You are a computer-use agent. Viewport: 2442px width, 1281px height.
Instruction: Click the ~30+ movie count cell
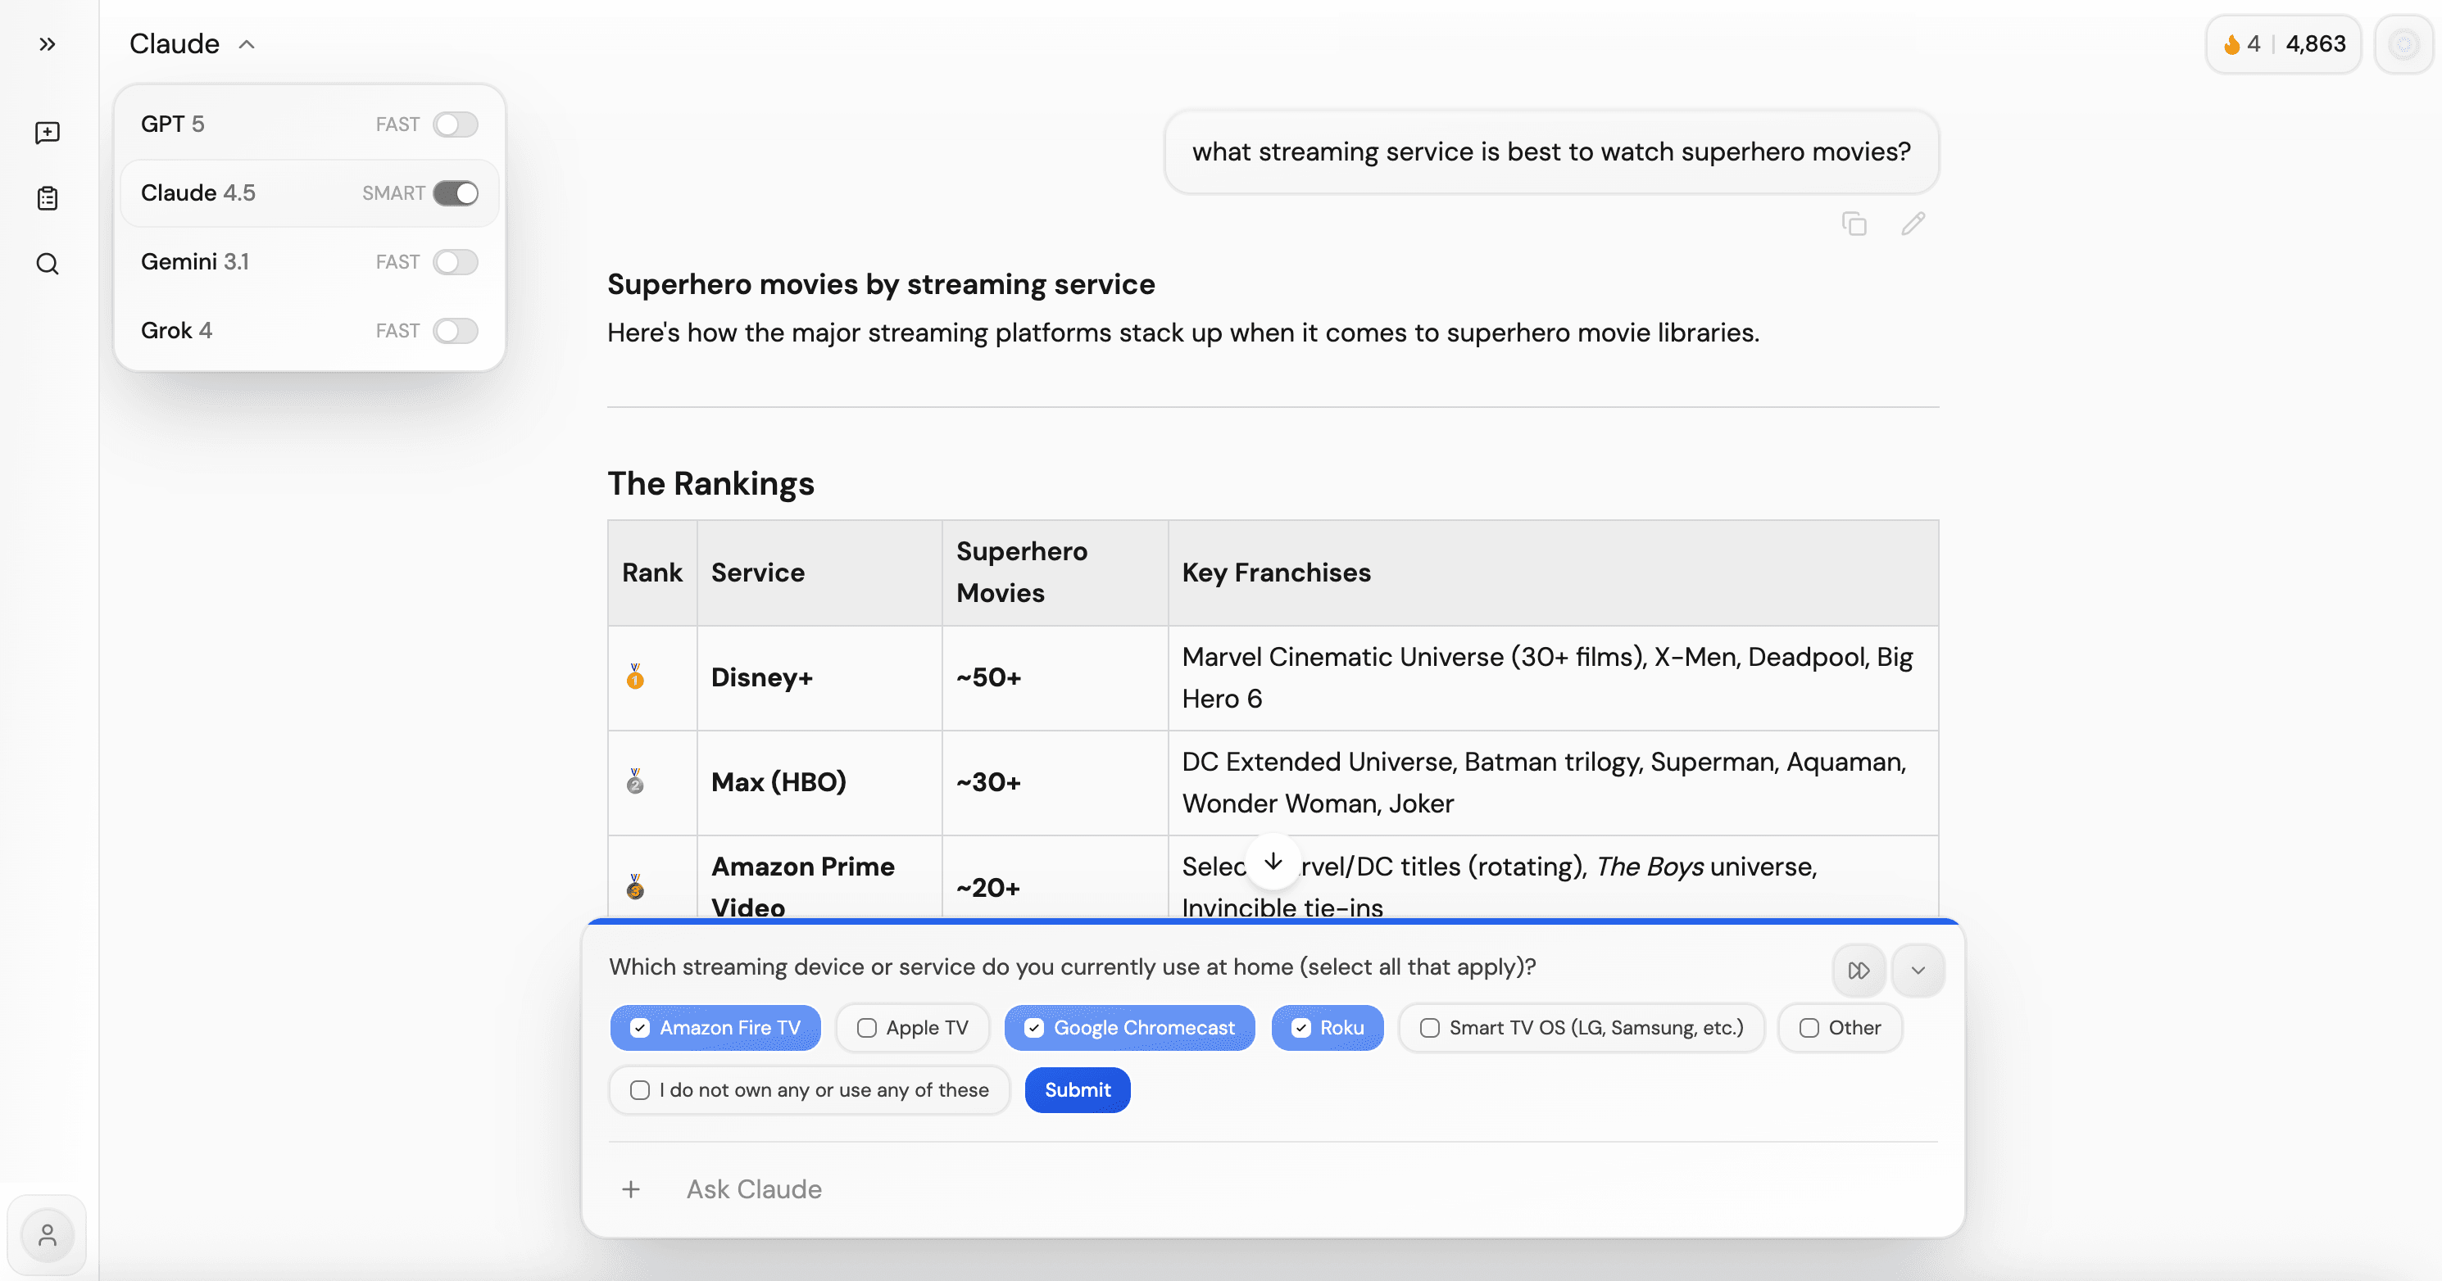pos(1055,783)
